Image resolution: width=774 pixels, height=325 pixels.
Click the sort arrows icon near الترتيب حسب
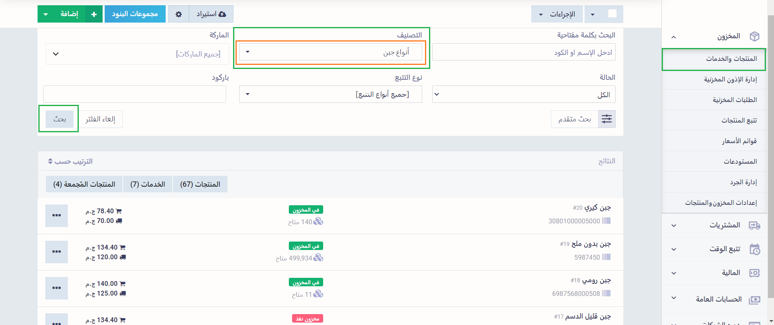50,161
